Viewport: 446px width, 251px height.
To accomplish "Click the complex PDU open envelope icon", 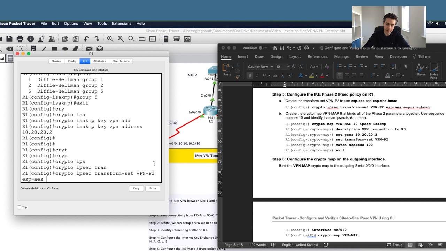I will point(100,49).
